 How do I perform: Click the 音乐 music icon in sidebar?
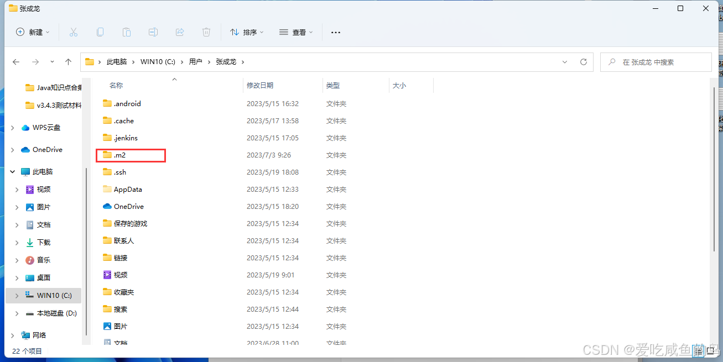(30, 260)
